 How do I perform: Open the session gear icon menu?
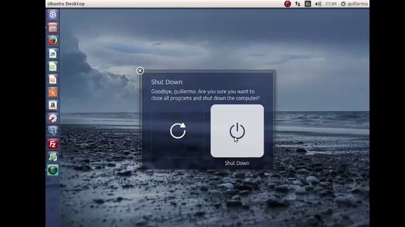click(x=343, y=4)
